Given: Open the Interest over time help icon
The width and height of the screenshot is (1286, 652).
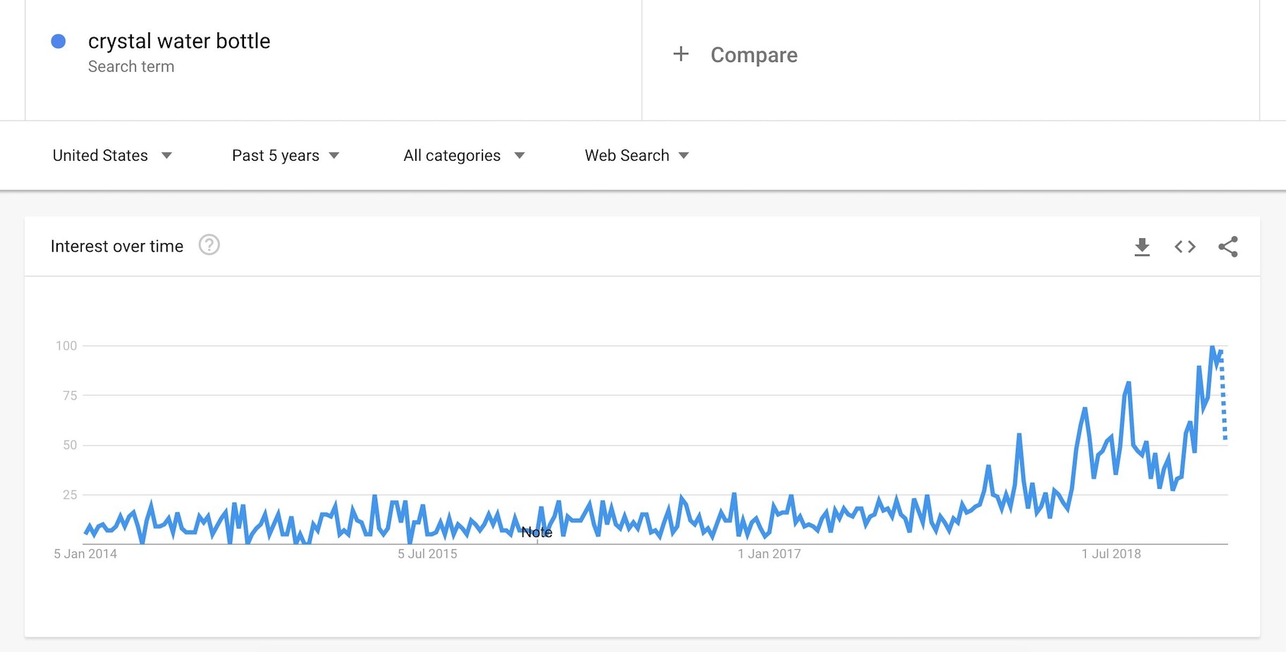Looking at the screenshot, I should pyautogui.click(x=209, y=245).
